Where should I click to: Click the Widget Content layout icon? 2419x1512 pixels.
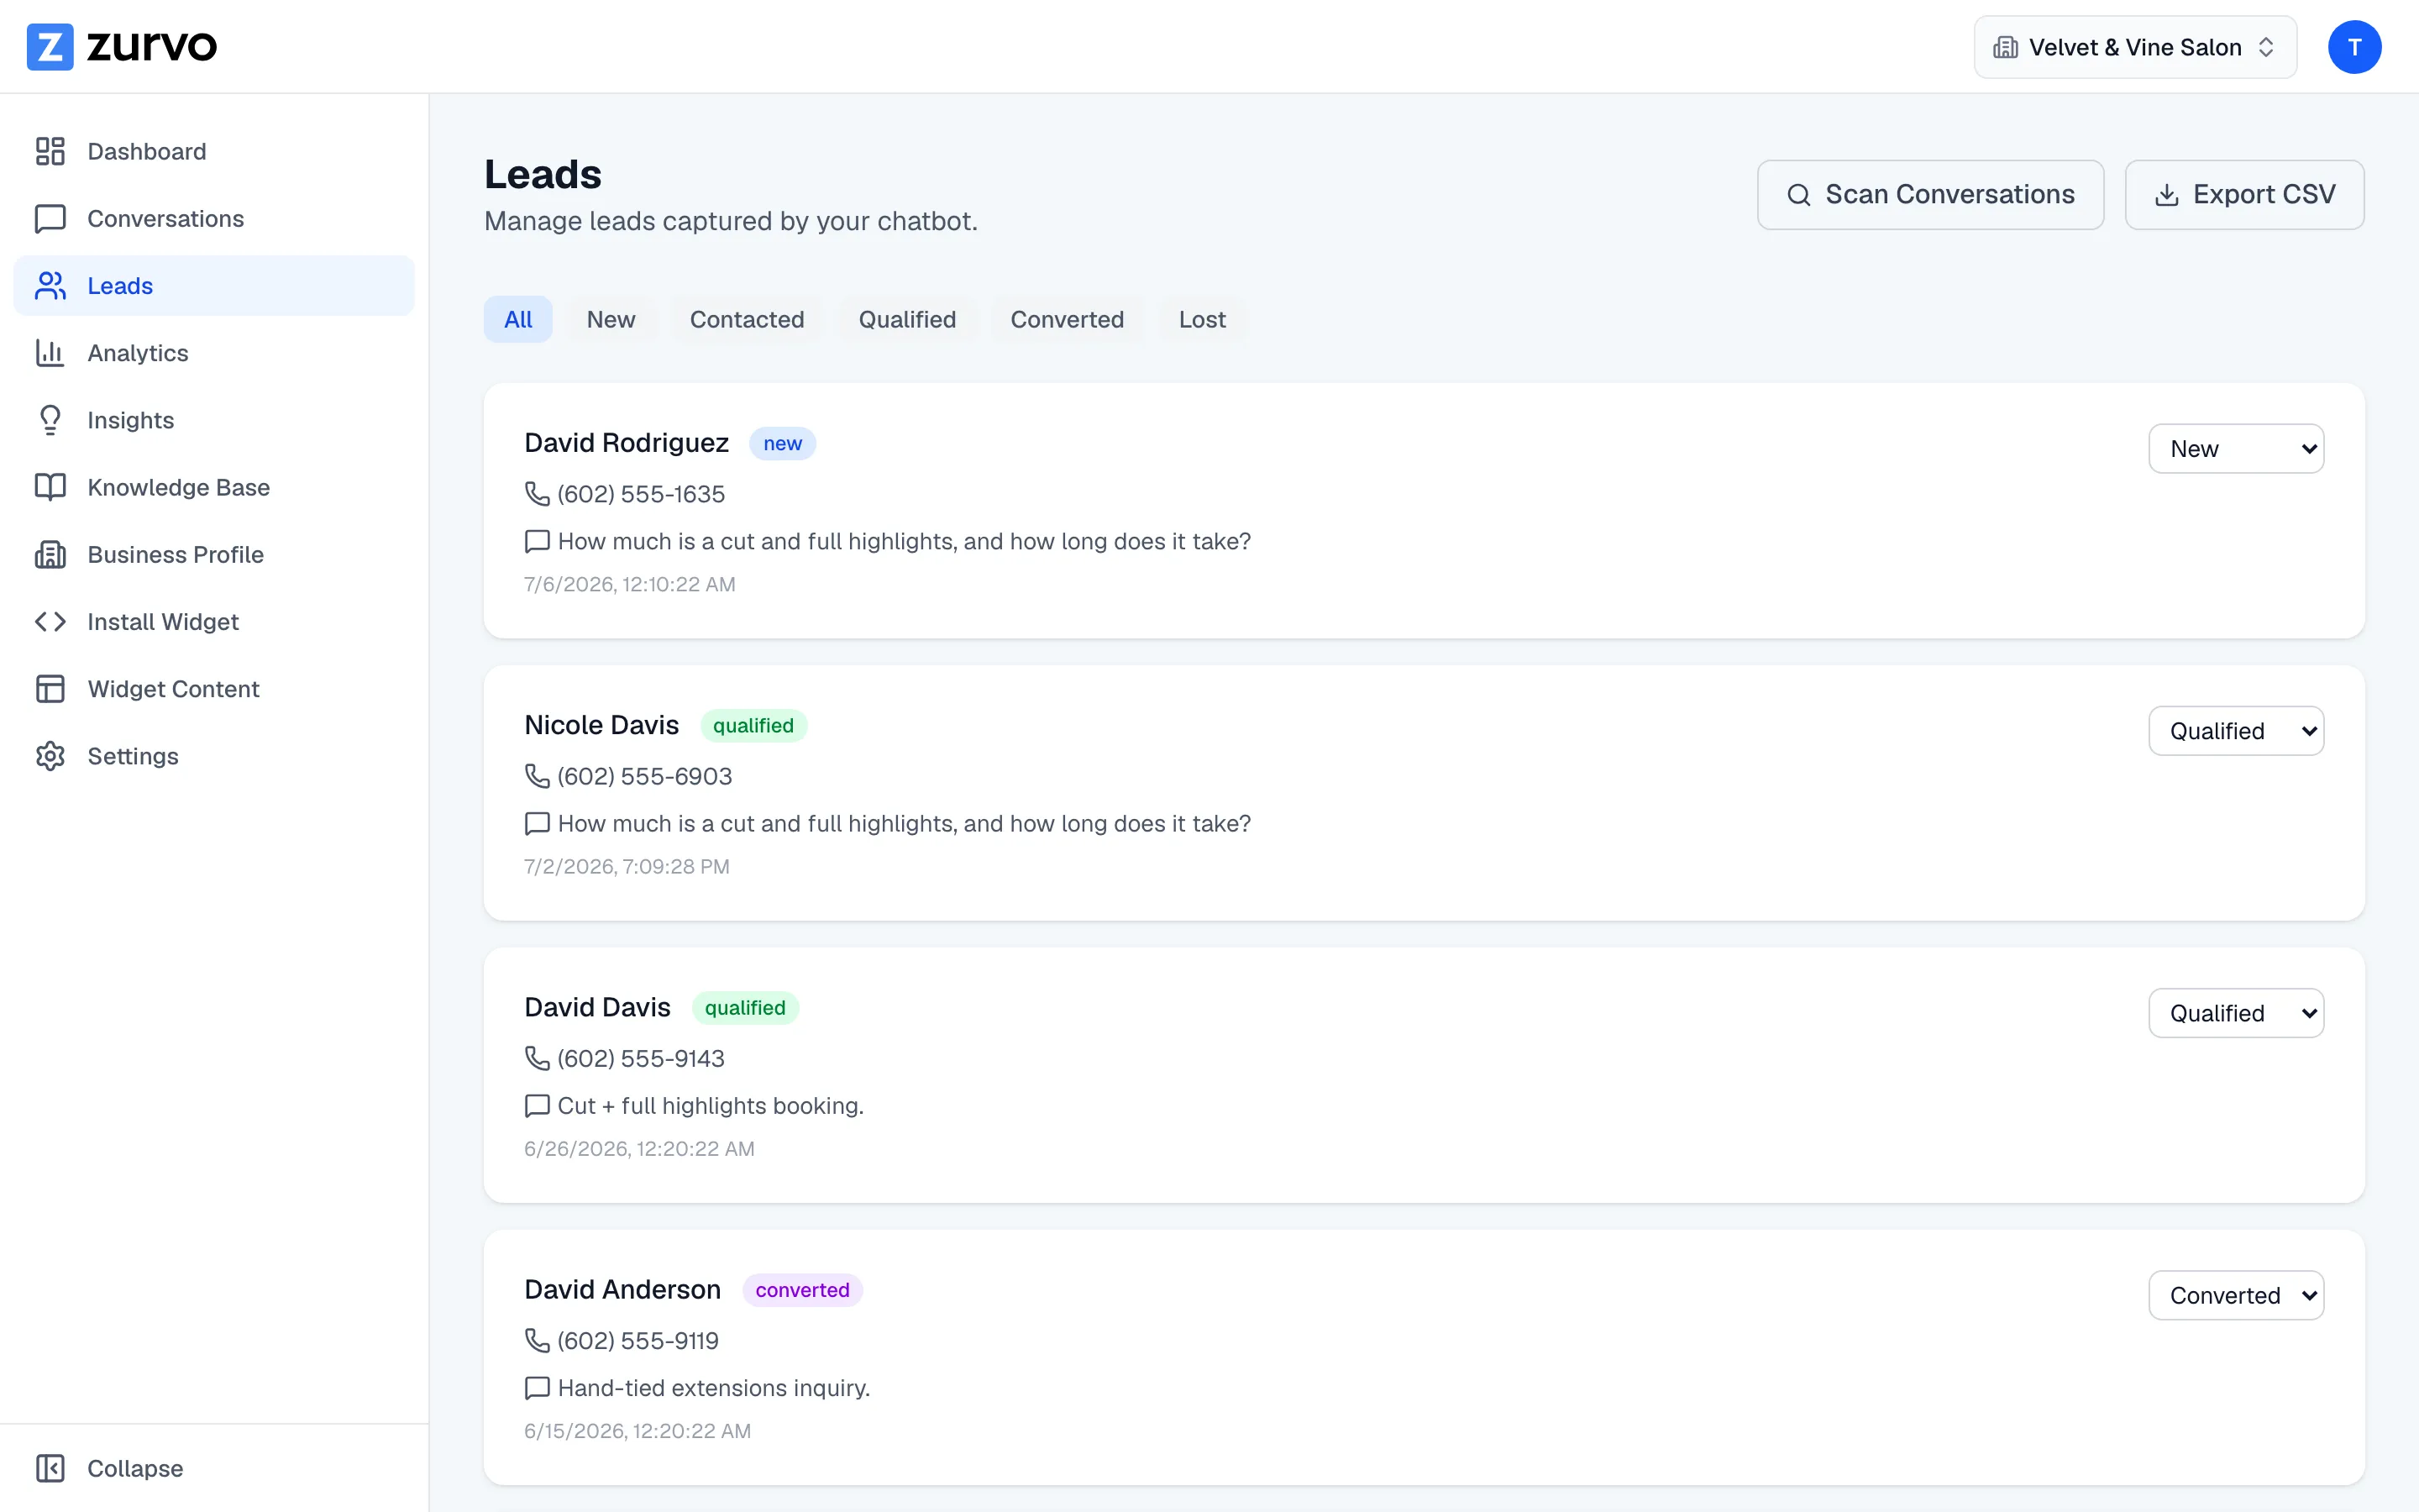click(50, 689)
